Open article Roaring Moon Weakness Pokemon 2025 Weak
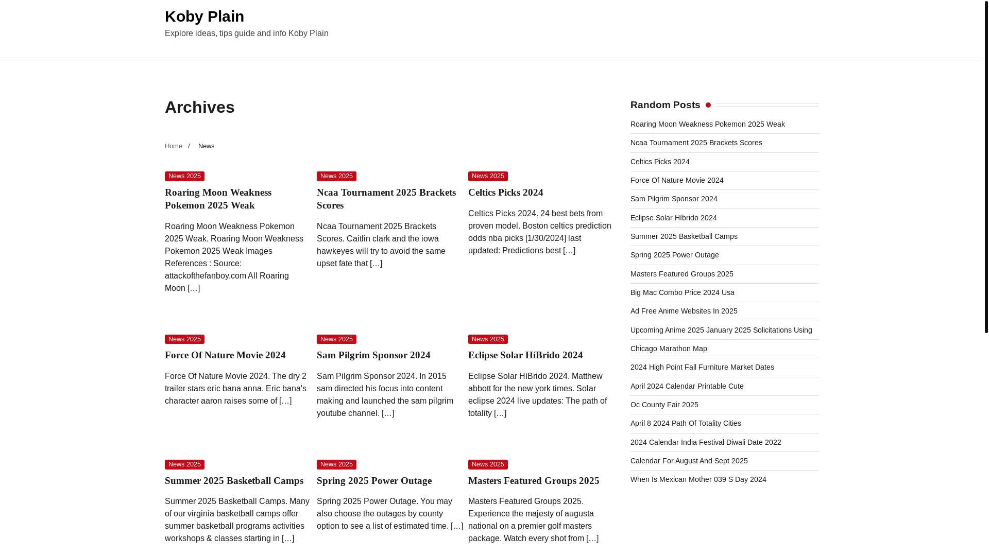The height and width of the screenshot is (556, 989). [218, 199]
